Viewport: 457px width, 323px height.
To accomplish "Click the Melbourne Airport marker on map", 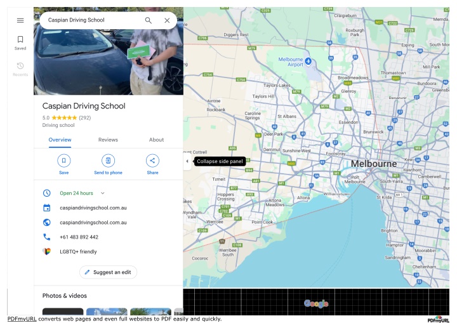I will (308, 61).
